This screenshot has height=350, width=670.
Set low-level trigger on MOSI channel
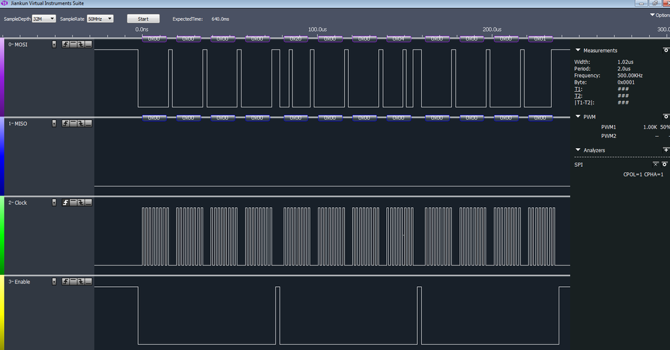[89, 44]
